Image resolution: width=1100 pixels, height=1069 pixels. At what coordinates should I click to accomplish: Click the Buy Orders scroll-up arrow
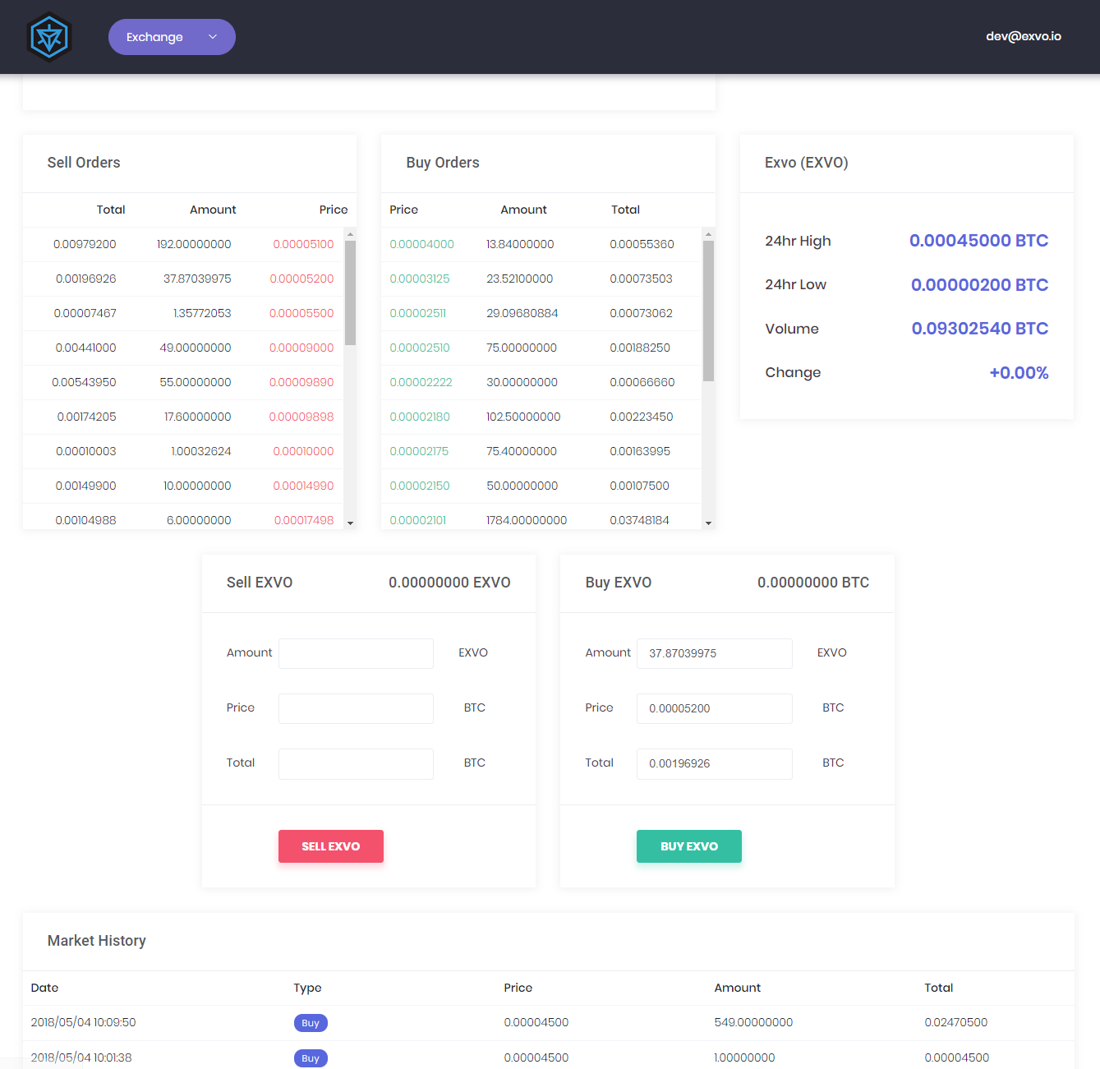(708, 234)
